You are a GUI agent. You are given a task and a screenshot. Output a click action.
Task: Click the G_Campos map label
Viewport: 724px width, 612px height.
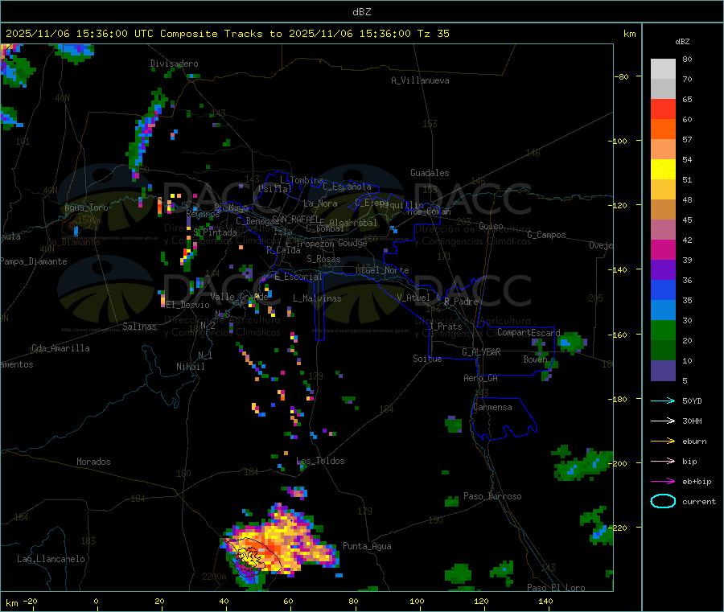(x=547, y=235)
